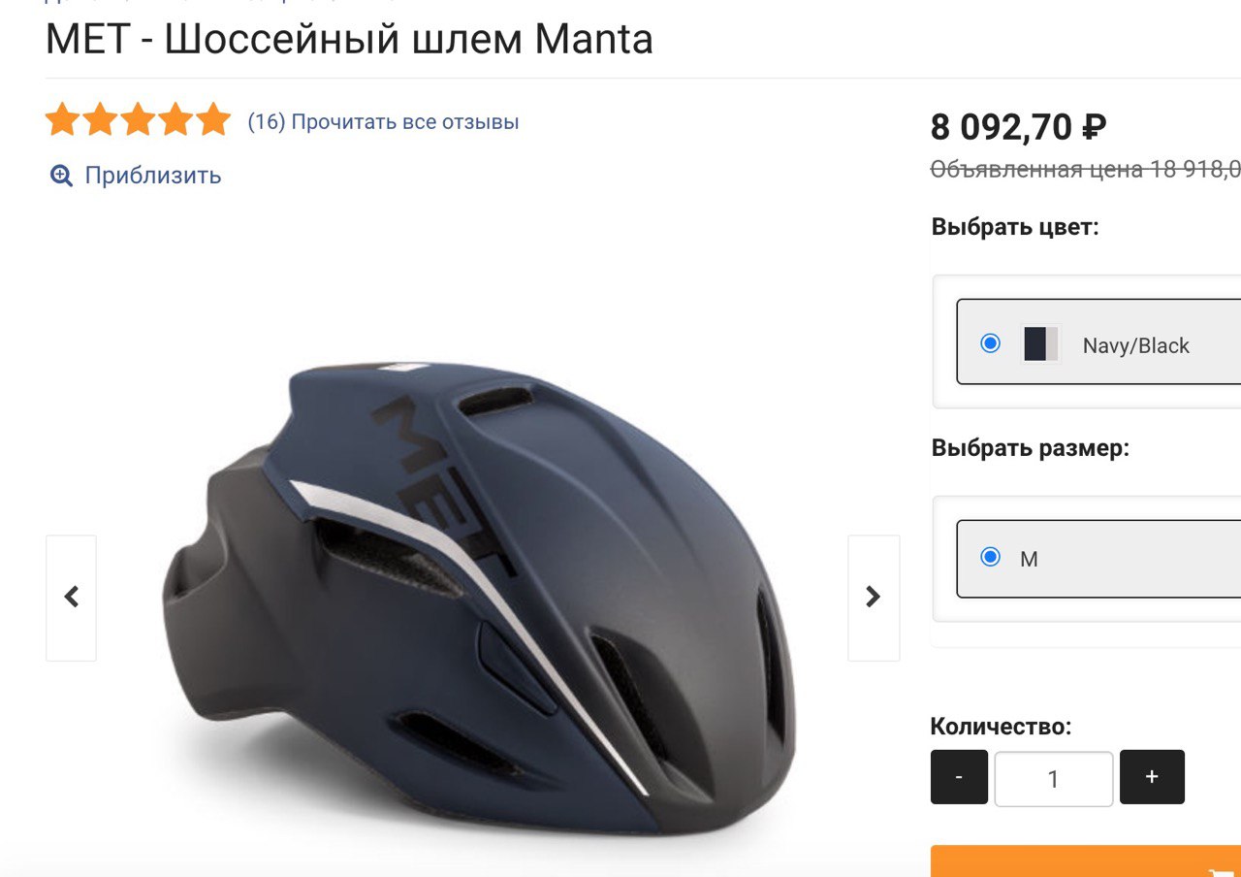
Task: Click the orange add-to-cart button
Action: 1086,861
